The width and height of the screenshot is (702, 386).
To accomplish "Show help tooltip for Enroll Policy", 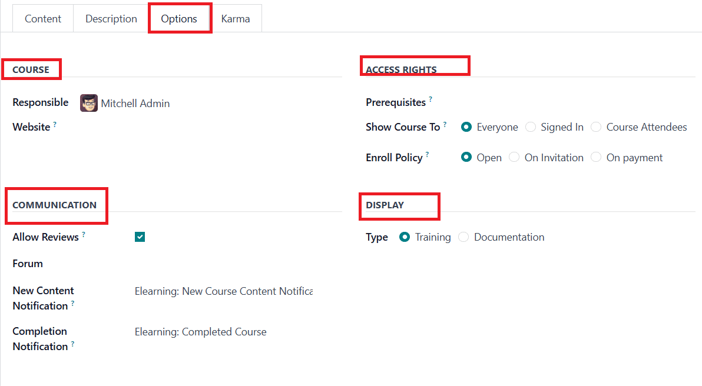I will (x=427, y=155).
